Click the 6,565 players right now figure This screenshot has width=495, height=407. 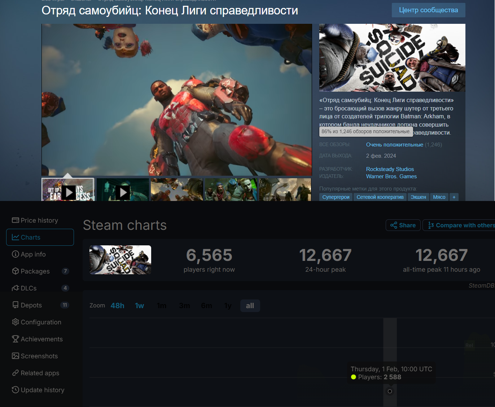coord(209,255)
